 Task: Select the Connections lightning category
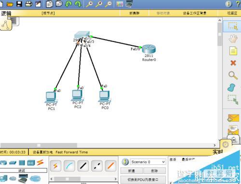40,163
